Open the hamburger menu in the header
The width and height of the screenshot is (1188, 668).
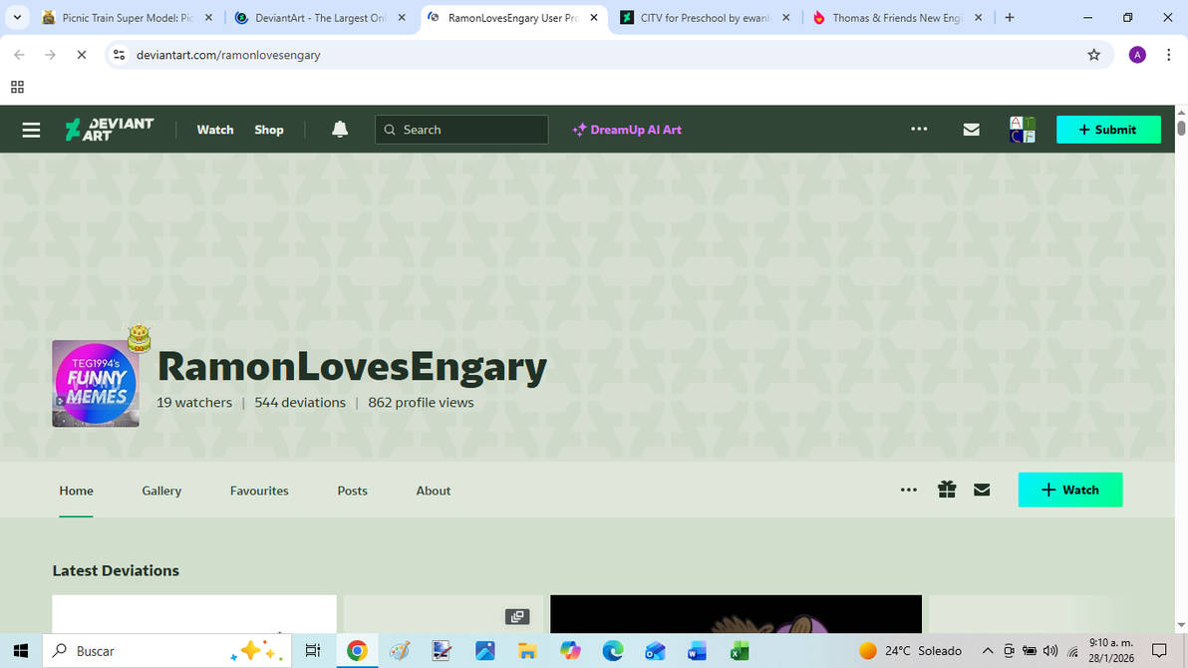(31, 129)
